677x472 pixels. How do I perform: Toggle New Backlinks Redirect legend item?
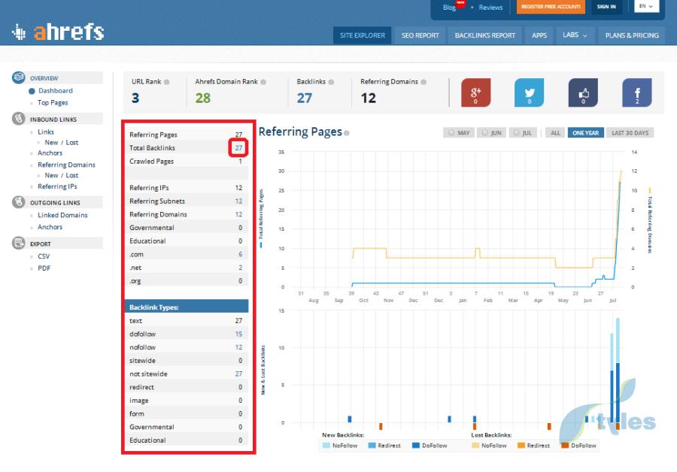tap(384, 446)
